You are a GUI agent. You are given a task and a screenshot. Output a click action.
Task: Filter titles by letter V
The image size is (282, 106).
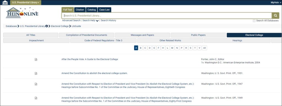(x=199, y=48)
